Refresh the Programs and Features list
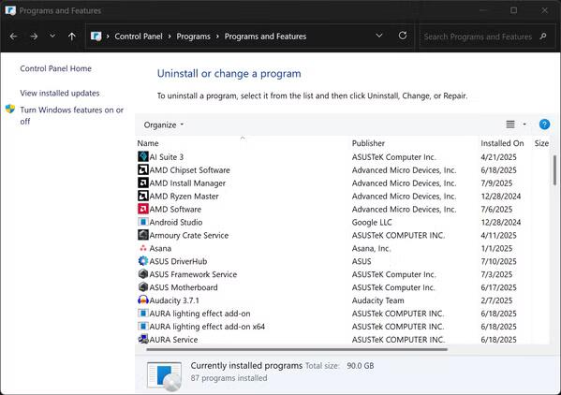Screen dimensions: 561x395 pyautogui.click(x=403, y=36)
